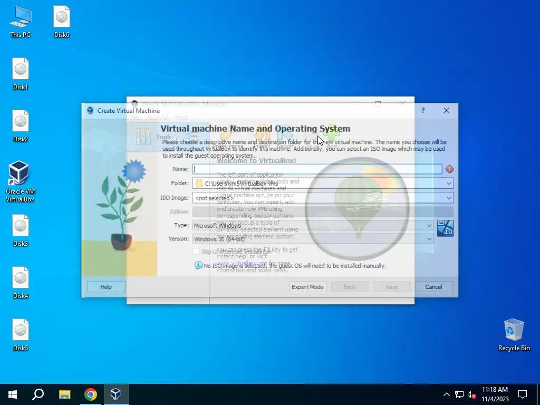
Task: Open the Version dropdown
Action: (x=313, y=239)
